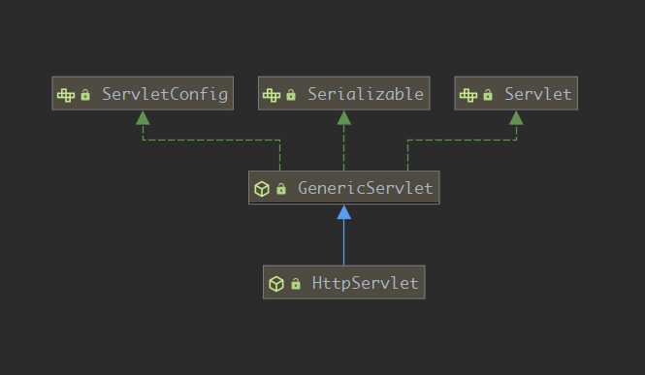This screenshot has width=645, height=375.
Task: Click the blue line connecting HttpServlet to GenericServlet
Action: pyautogui.click(x=344, y=242)
